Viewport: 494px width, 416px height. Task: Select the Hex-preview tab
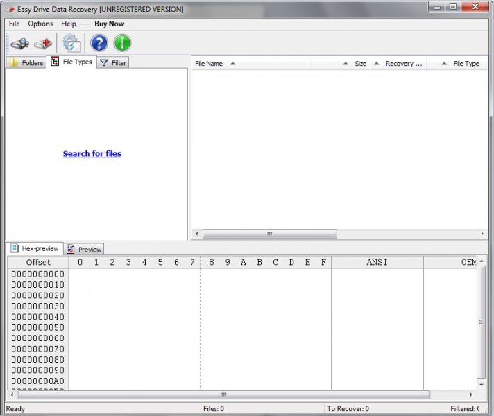[x=35, y=248]
